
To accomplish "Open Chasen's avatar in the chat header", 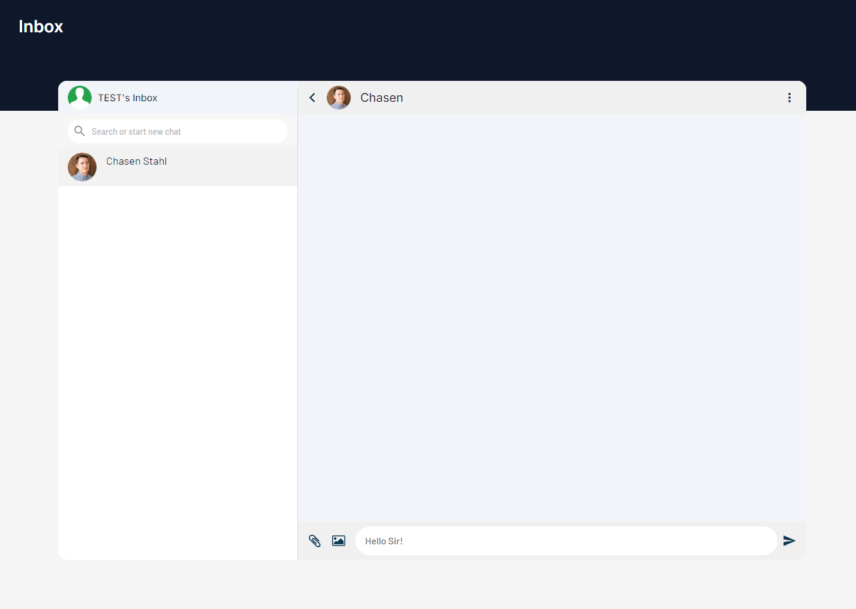I will click(x=339, y=98).
